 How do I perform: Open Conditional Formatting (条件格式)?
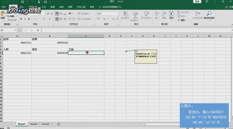125,15
